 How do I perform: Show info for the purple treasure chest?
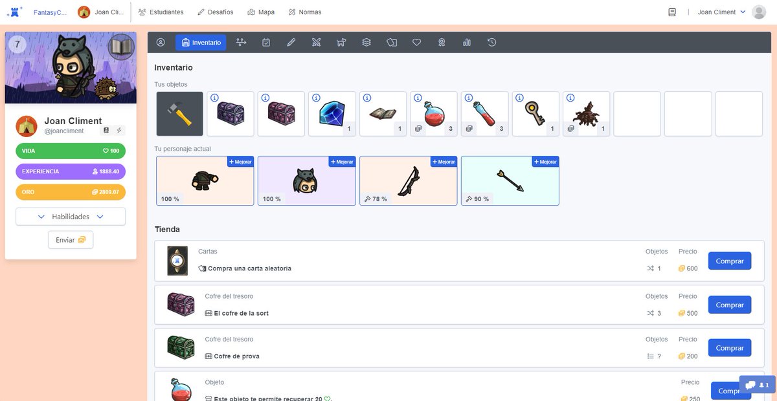tap(214, 98)
